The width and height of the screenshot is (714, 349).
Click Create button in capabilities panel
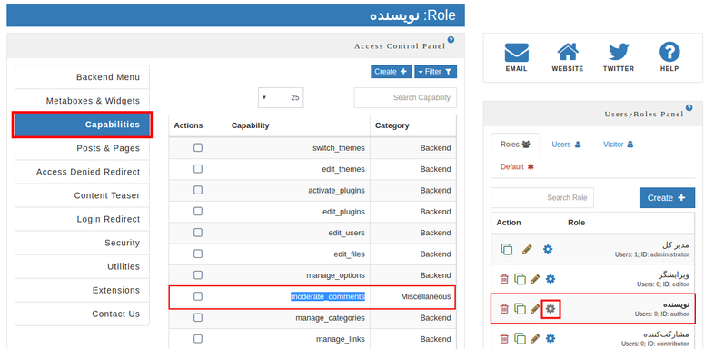click(x=392, y=72)
